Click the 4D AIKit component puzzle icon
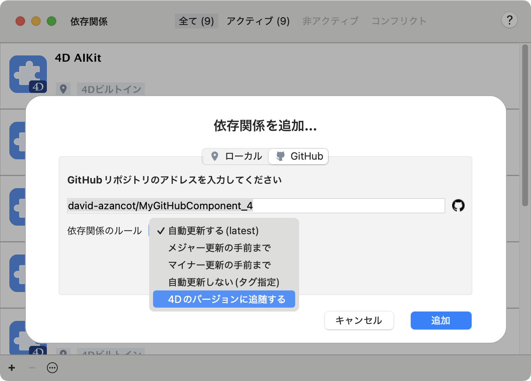531x381 pixels. (x=28, y=74)
